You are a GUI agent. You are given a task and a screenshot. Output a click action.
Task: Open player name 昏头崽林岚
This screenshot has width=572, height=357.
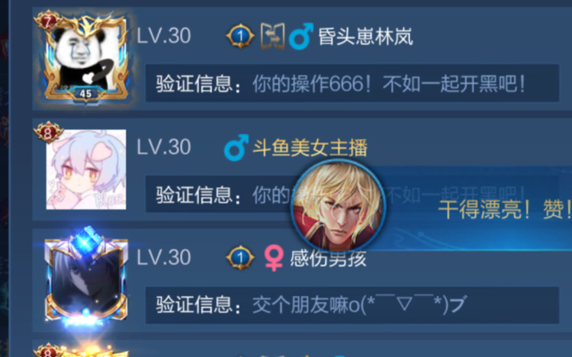(x=365, y=37)
